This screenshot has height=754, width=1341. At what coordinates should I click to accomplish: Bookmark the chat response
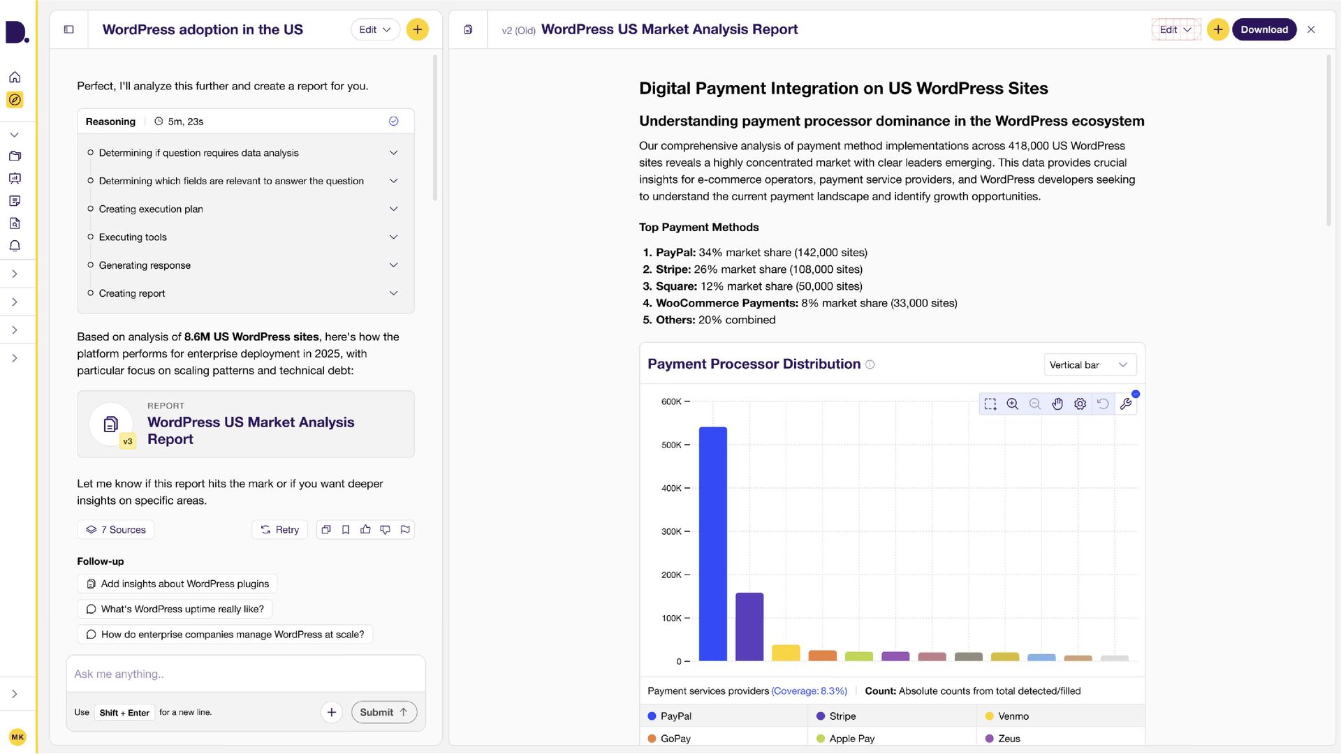tap(346, 530)
